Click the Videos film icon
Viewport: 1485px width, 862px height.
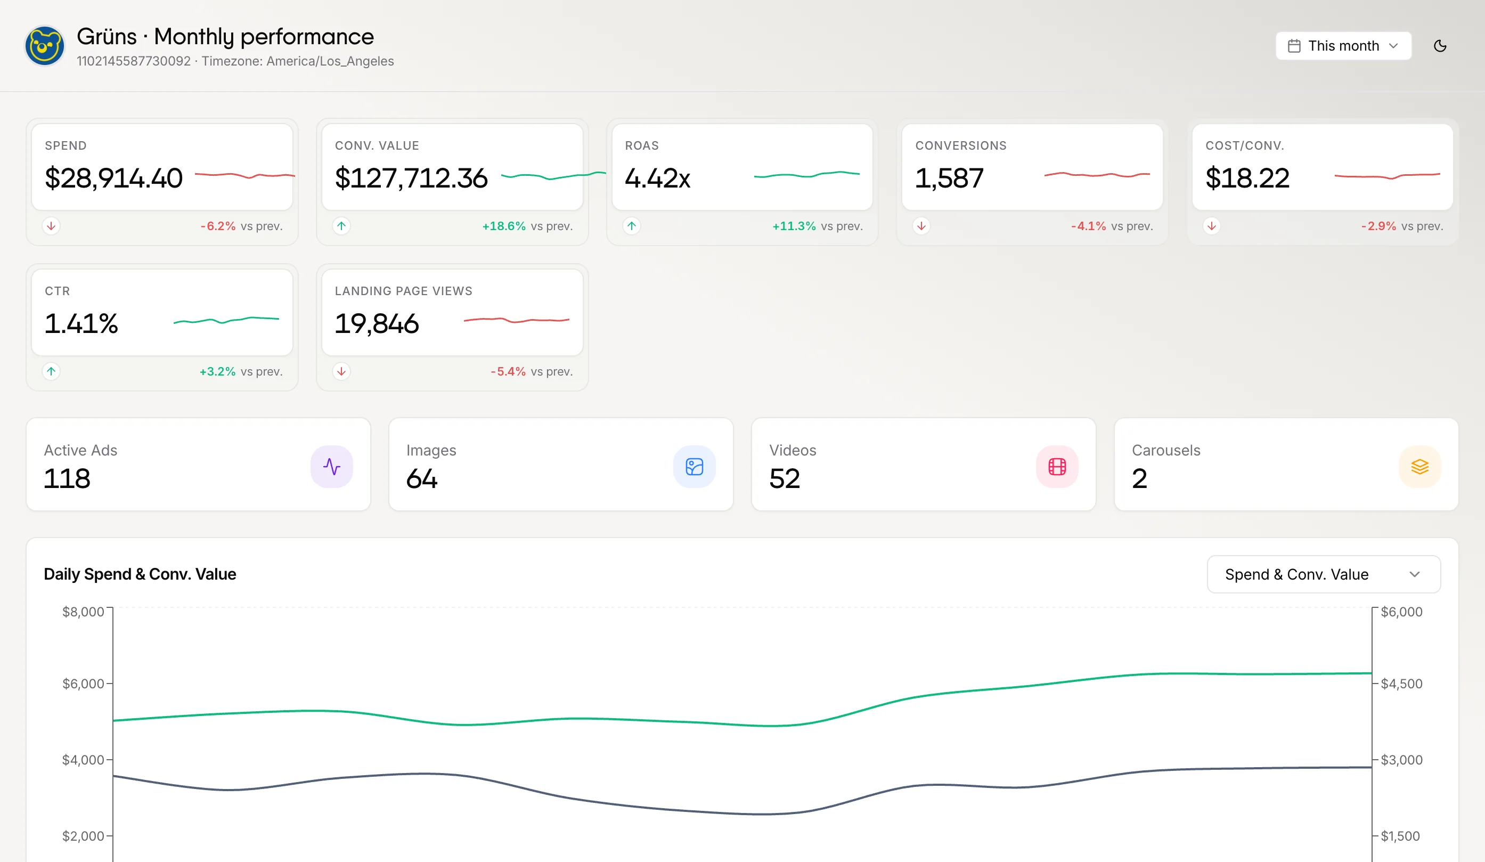click(1057, 467)
